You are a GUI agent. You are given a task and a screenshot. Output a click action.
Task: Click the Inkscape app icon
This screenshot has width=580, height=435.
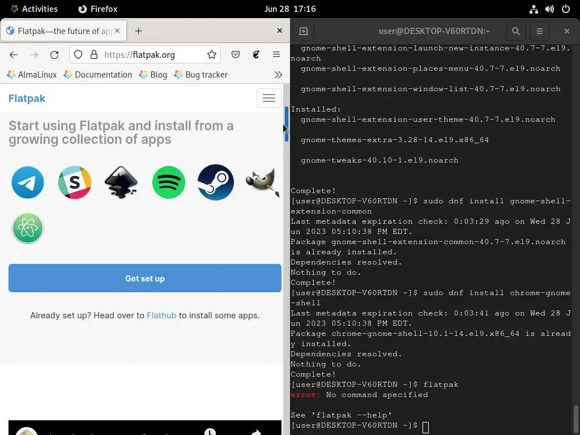click(x=121, y=182)
